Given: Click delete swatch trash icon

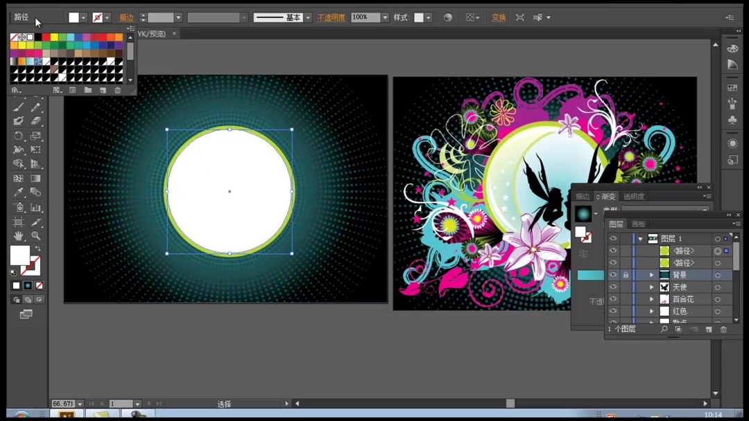Looking at the screenshot, I should pos(117,90).
